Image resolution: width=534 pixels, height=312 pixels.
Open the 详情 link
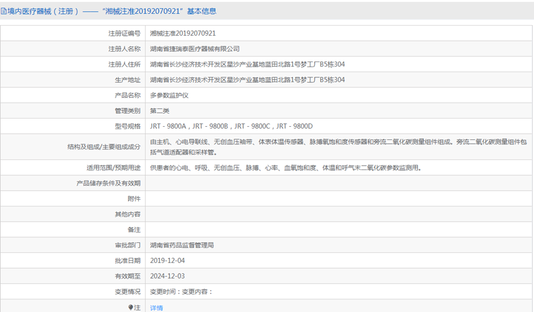pos(156,308)
